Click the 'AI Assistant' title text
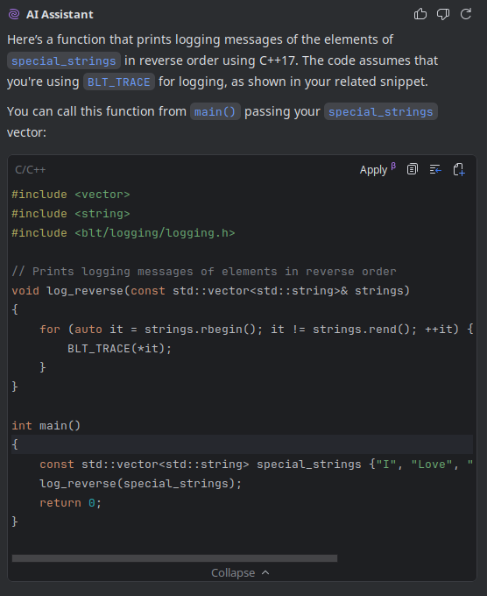This screenshot has width=487, height=596. point(60,14)
